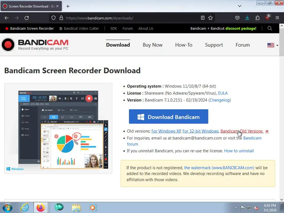Open About Us page
Image resolution: width=284 pixels, height=213 pixels.
(146, 29)
